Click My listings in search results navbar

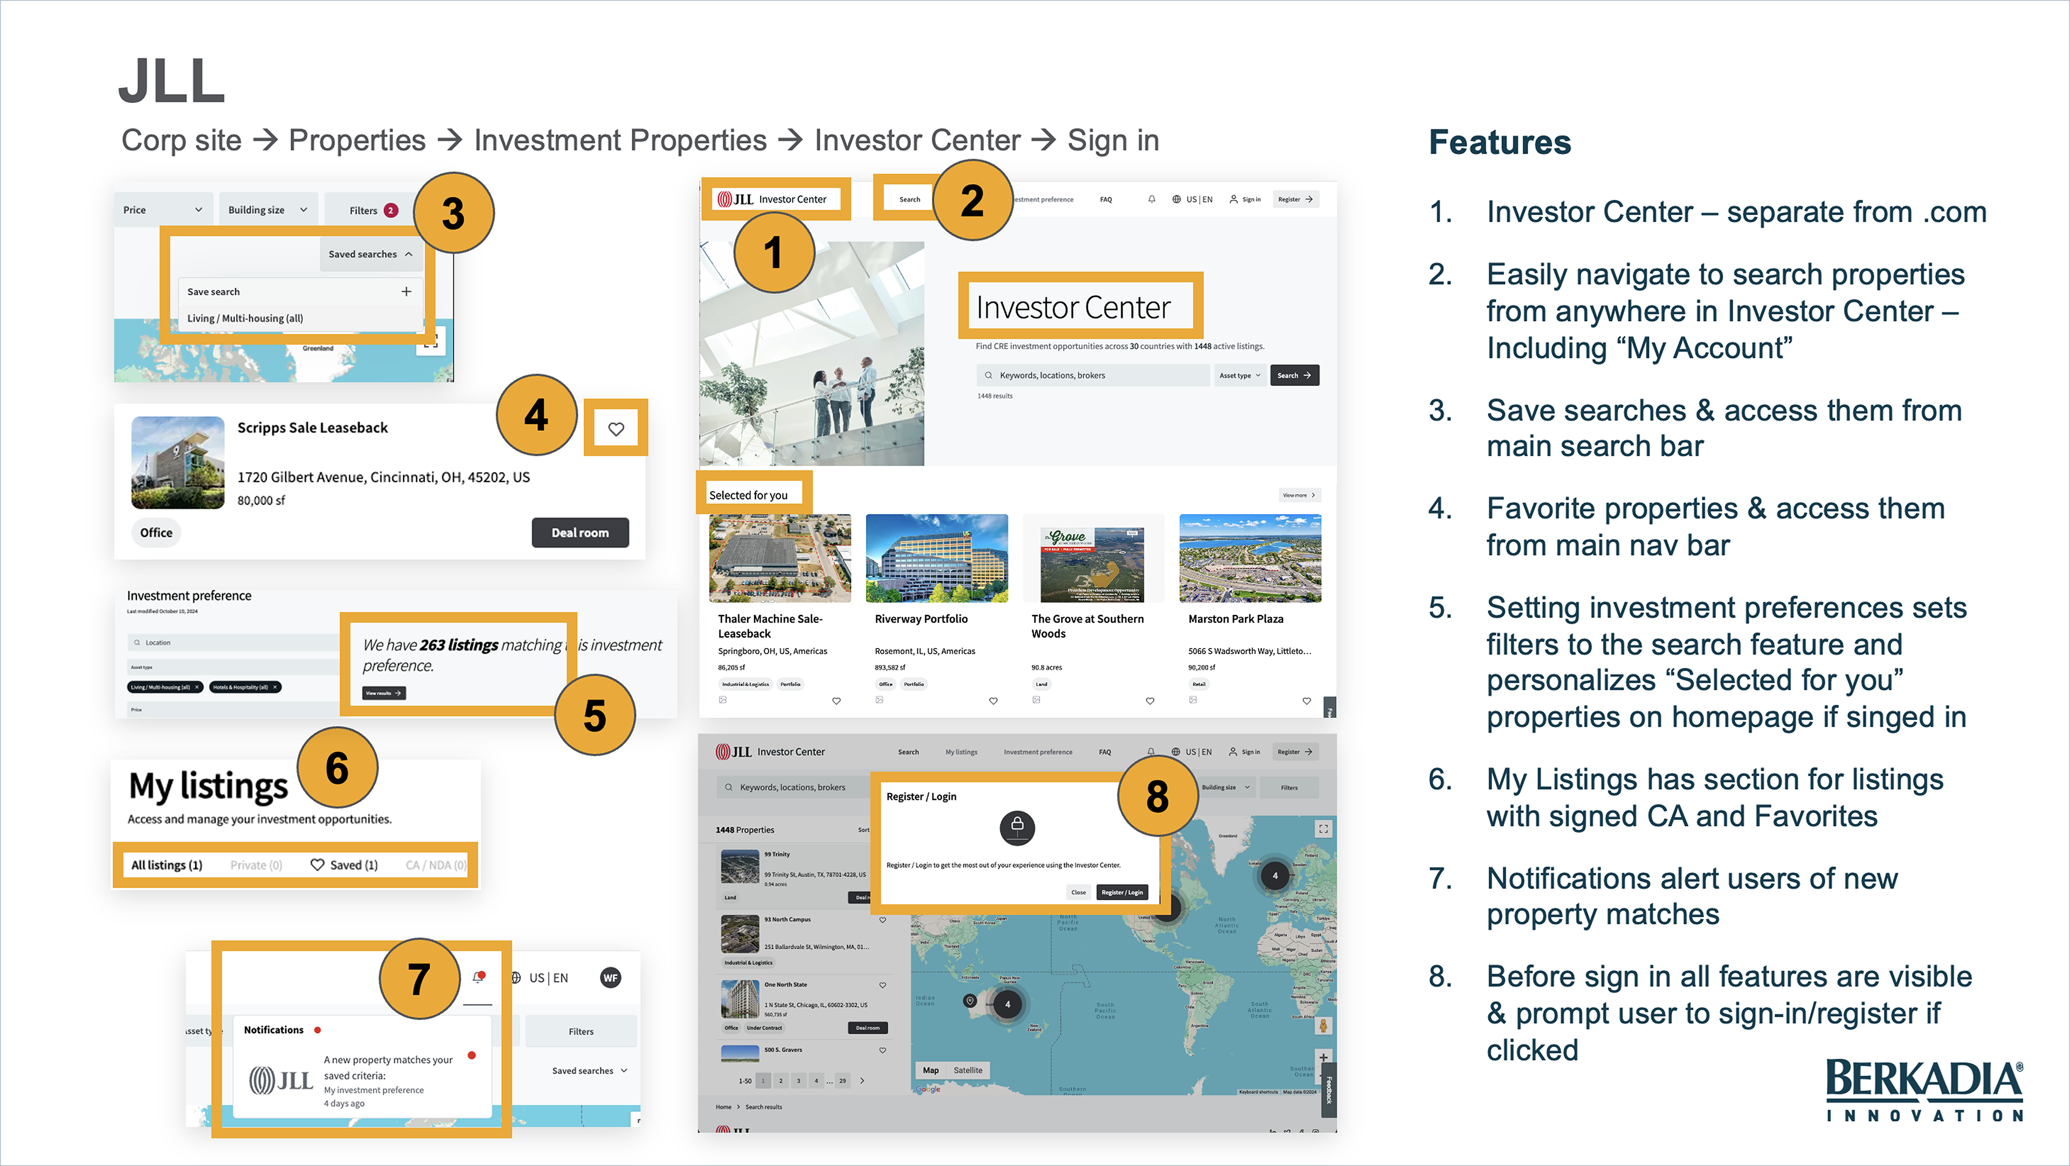pos(961,752)
